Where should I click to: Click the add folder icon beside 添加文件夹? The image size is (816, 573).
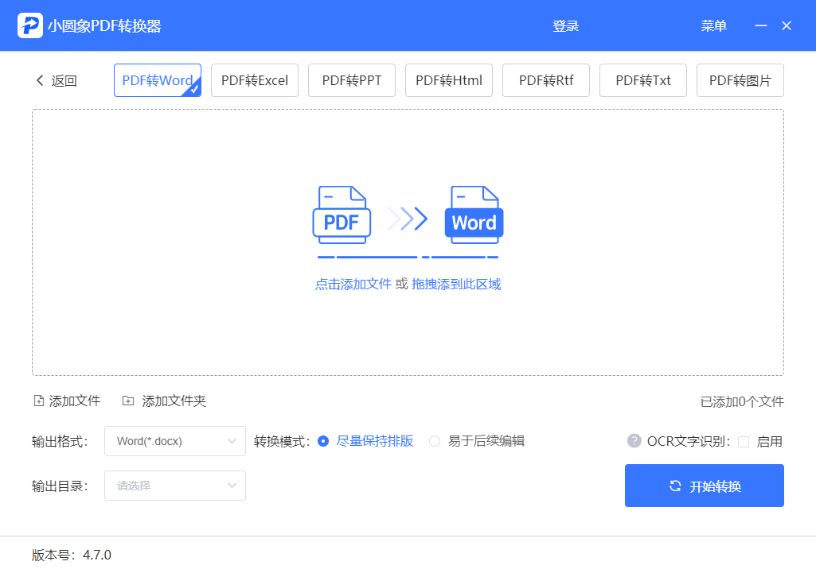128,401
